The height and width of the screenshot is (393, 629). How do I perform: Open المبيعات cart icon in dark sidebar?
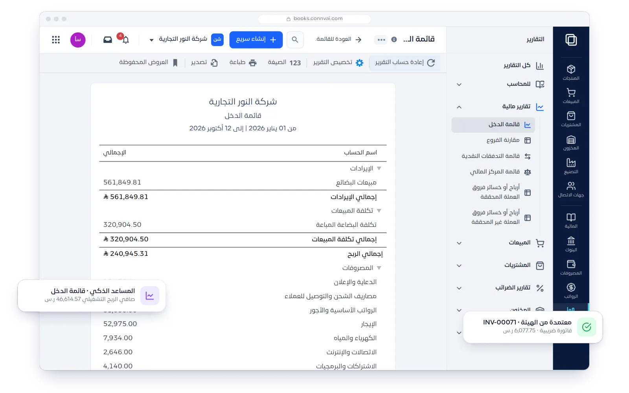pyautogui.click(x=571, y=96)
